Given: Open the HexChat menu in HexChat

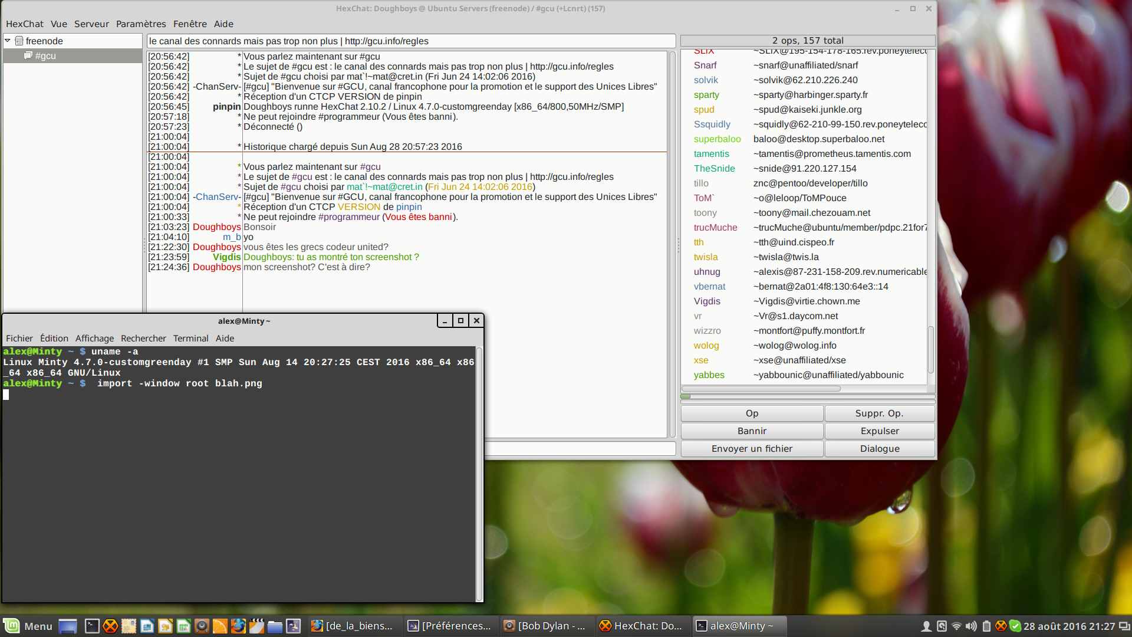Looking at the screenshot, I should pyautogui.click(x=25, y=24).
